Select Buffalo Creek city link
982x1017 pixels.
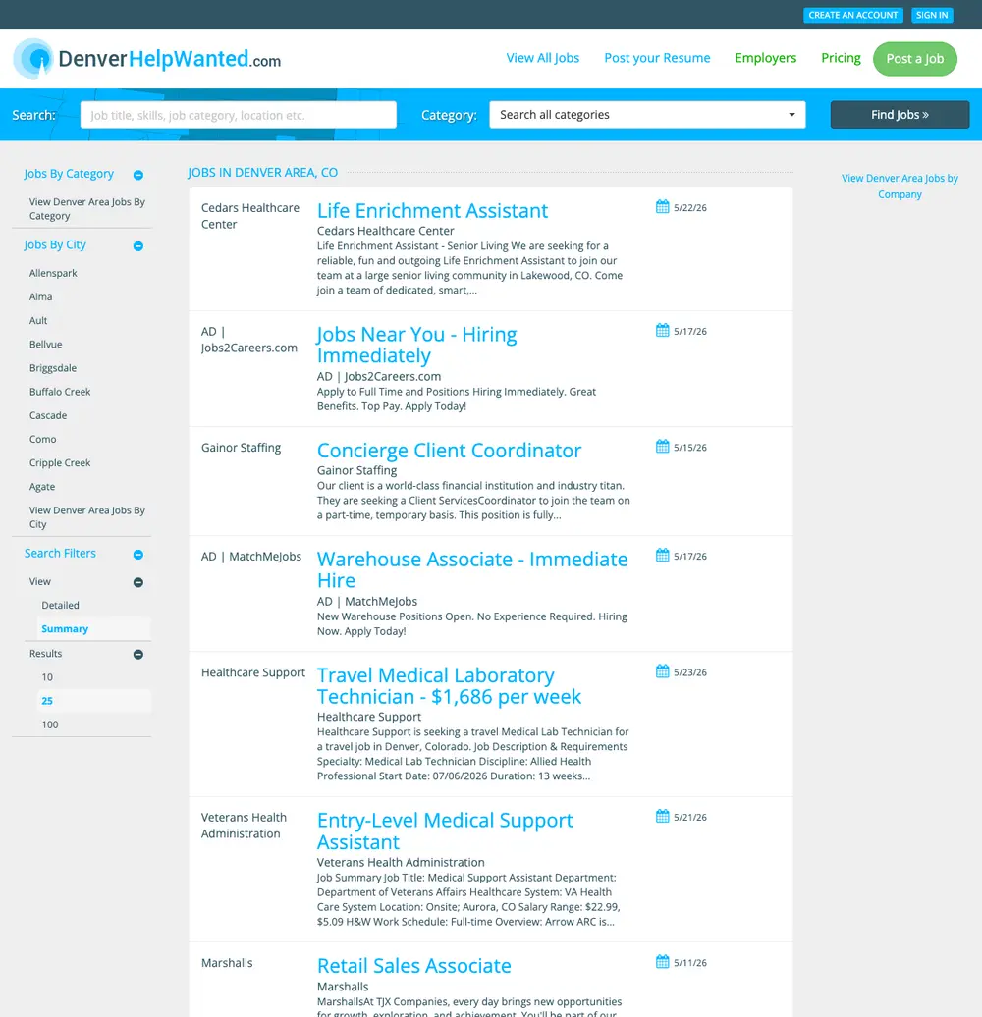pyautogui.click(x=60, y=392)
